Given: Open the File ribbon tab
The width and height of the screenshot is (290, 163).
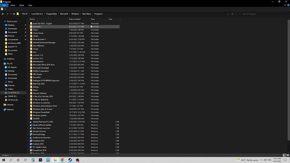Looking at the screenshot, I should tap(4, 5).
